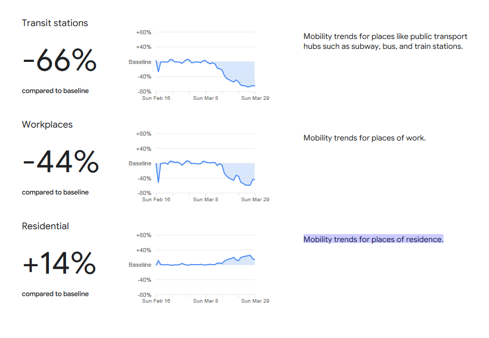This screenshot has width=489, height=338.
Task: Click the -66% transit figure
Action: click(x=60, y=60)
